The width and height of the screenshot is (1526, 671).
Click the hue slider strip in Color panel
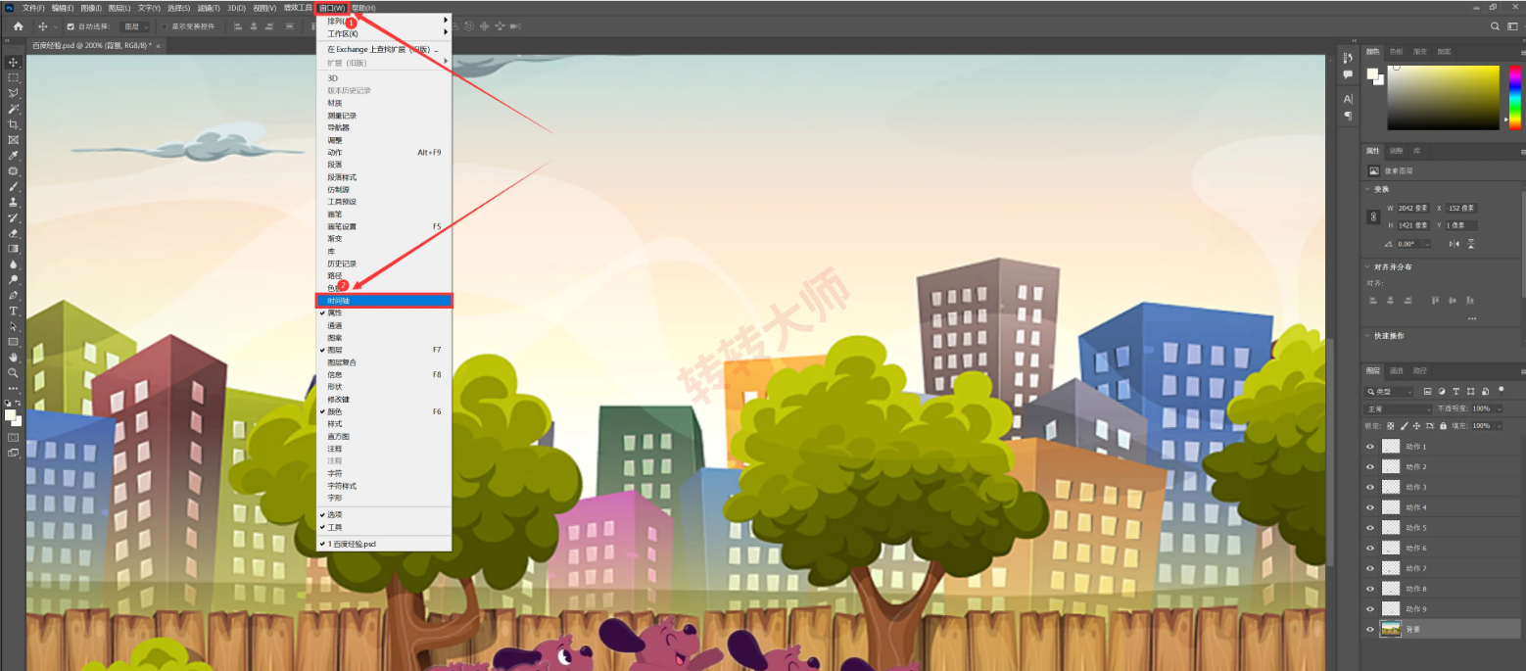tap(1515, 97)
